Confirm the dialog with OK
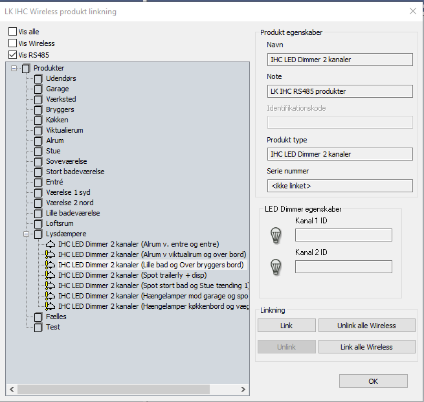The image size is (424, 402). [x=373, y=381]
